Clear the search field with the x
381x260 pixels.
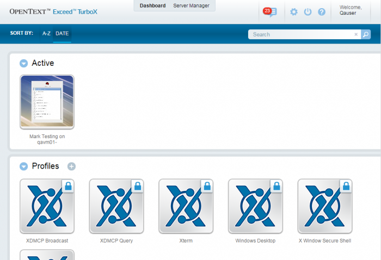(x=356, y=34)
